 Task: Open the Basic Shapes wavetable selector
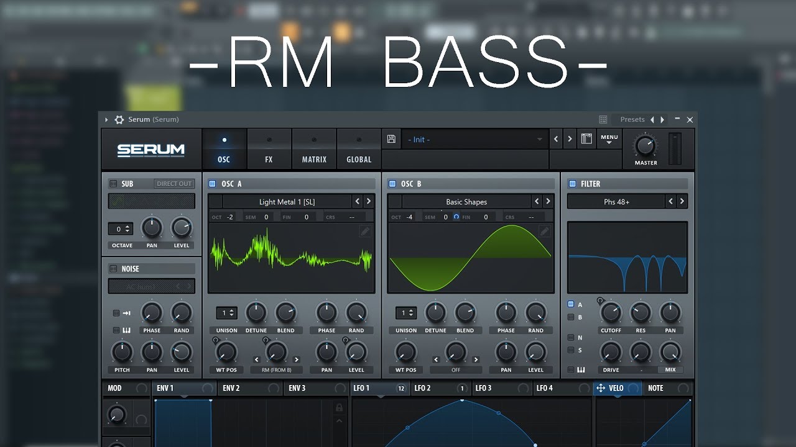tap(466, 201)
